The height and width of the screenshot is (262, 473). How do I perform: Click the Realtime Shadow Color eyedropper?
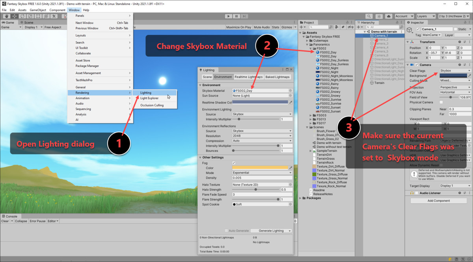(x=291, y=102)
